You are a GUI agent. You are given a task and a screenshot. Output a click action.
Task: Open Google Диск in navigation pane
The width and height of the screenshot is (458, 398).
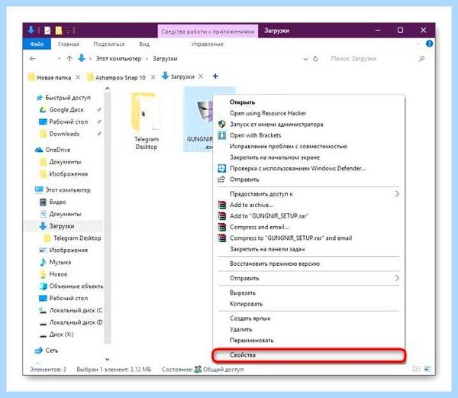pyautogui.click(x=66, y=109)
